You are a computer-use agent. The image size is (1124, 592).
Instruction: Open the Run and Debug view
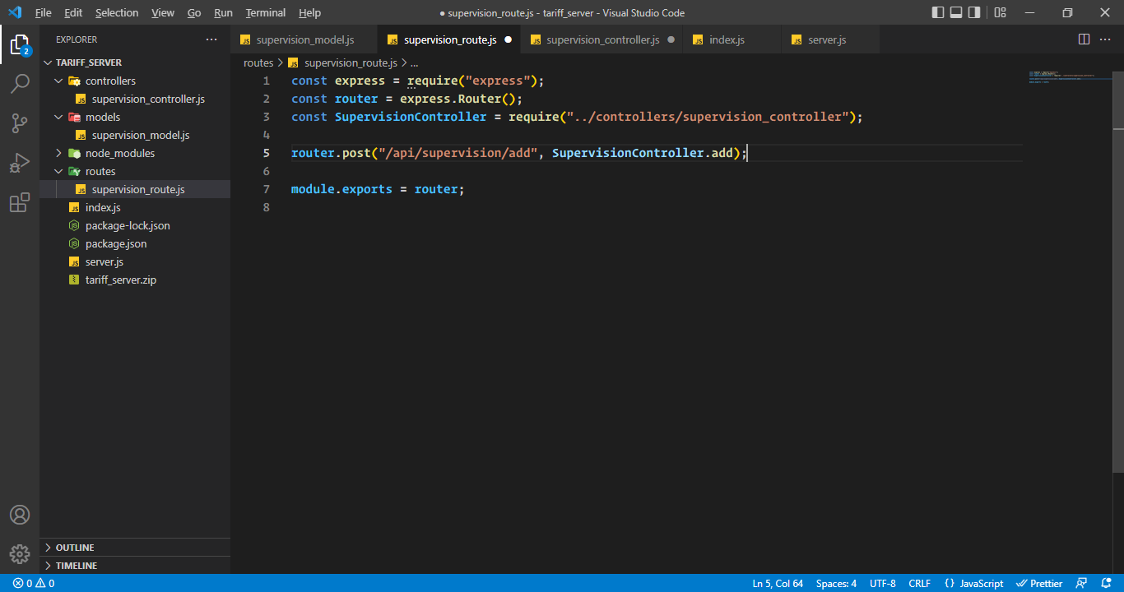(x=20, y=163)
